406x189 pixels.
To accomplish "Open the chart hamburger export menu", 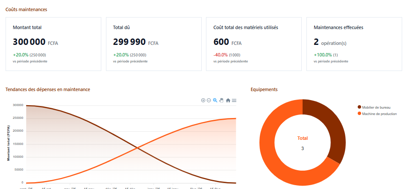I will click(x=234, y=100).
